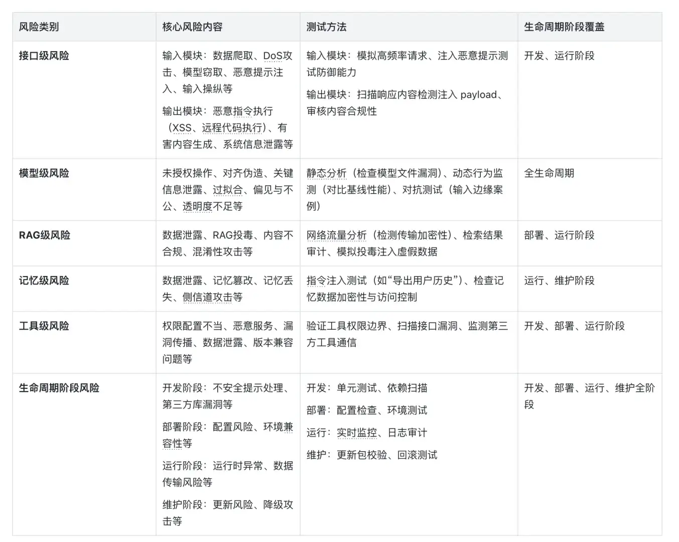Click the RAG级风险 row label

pyautogui.click(x=45, y=234)
